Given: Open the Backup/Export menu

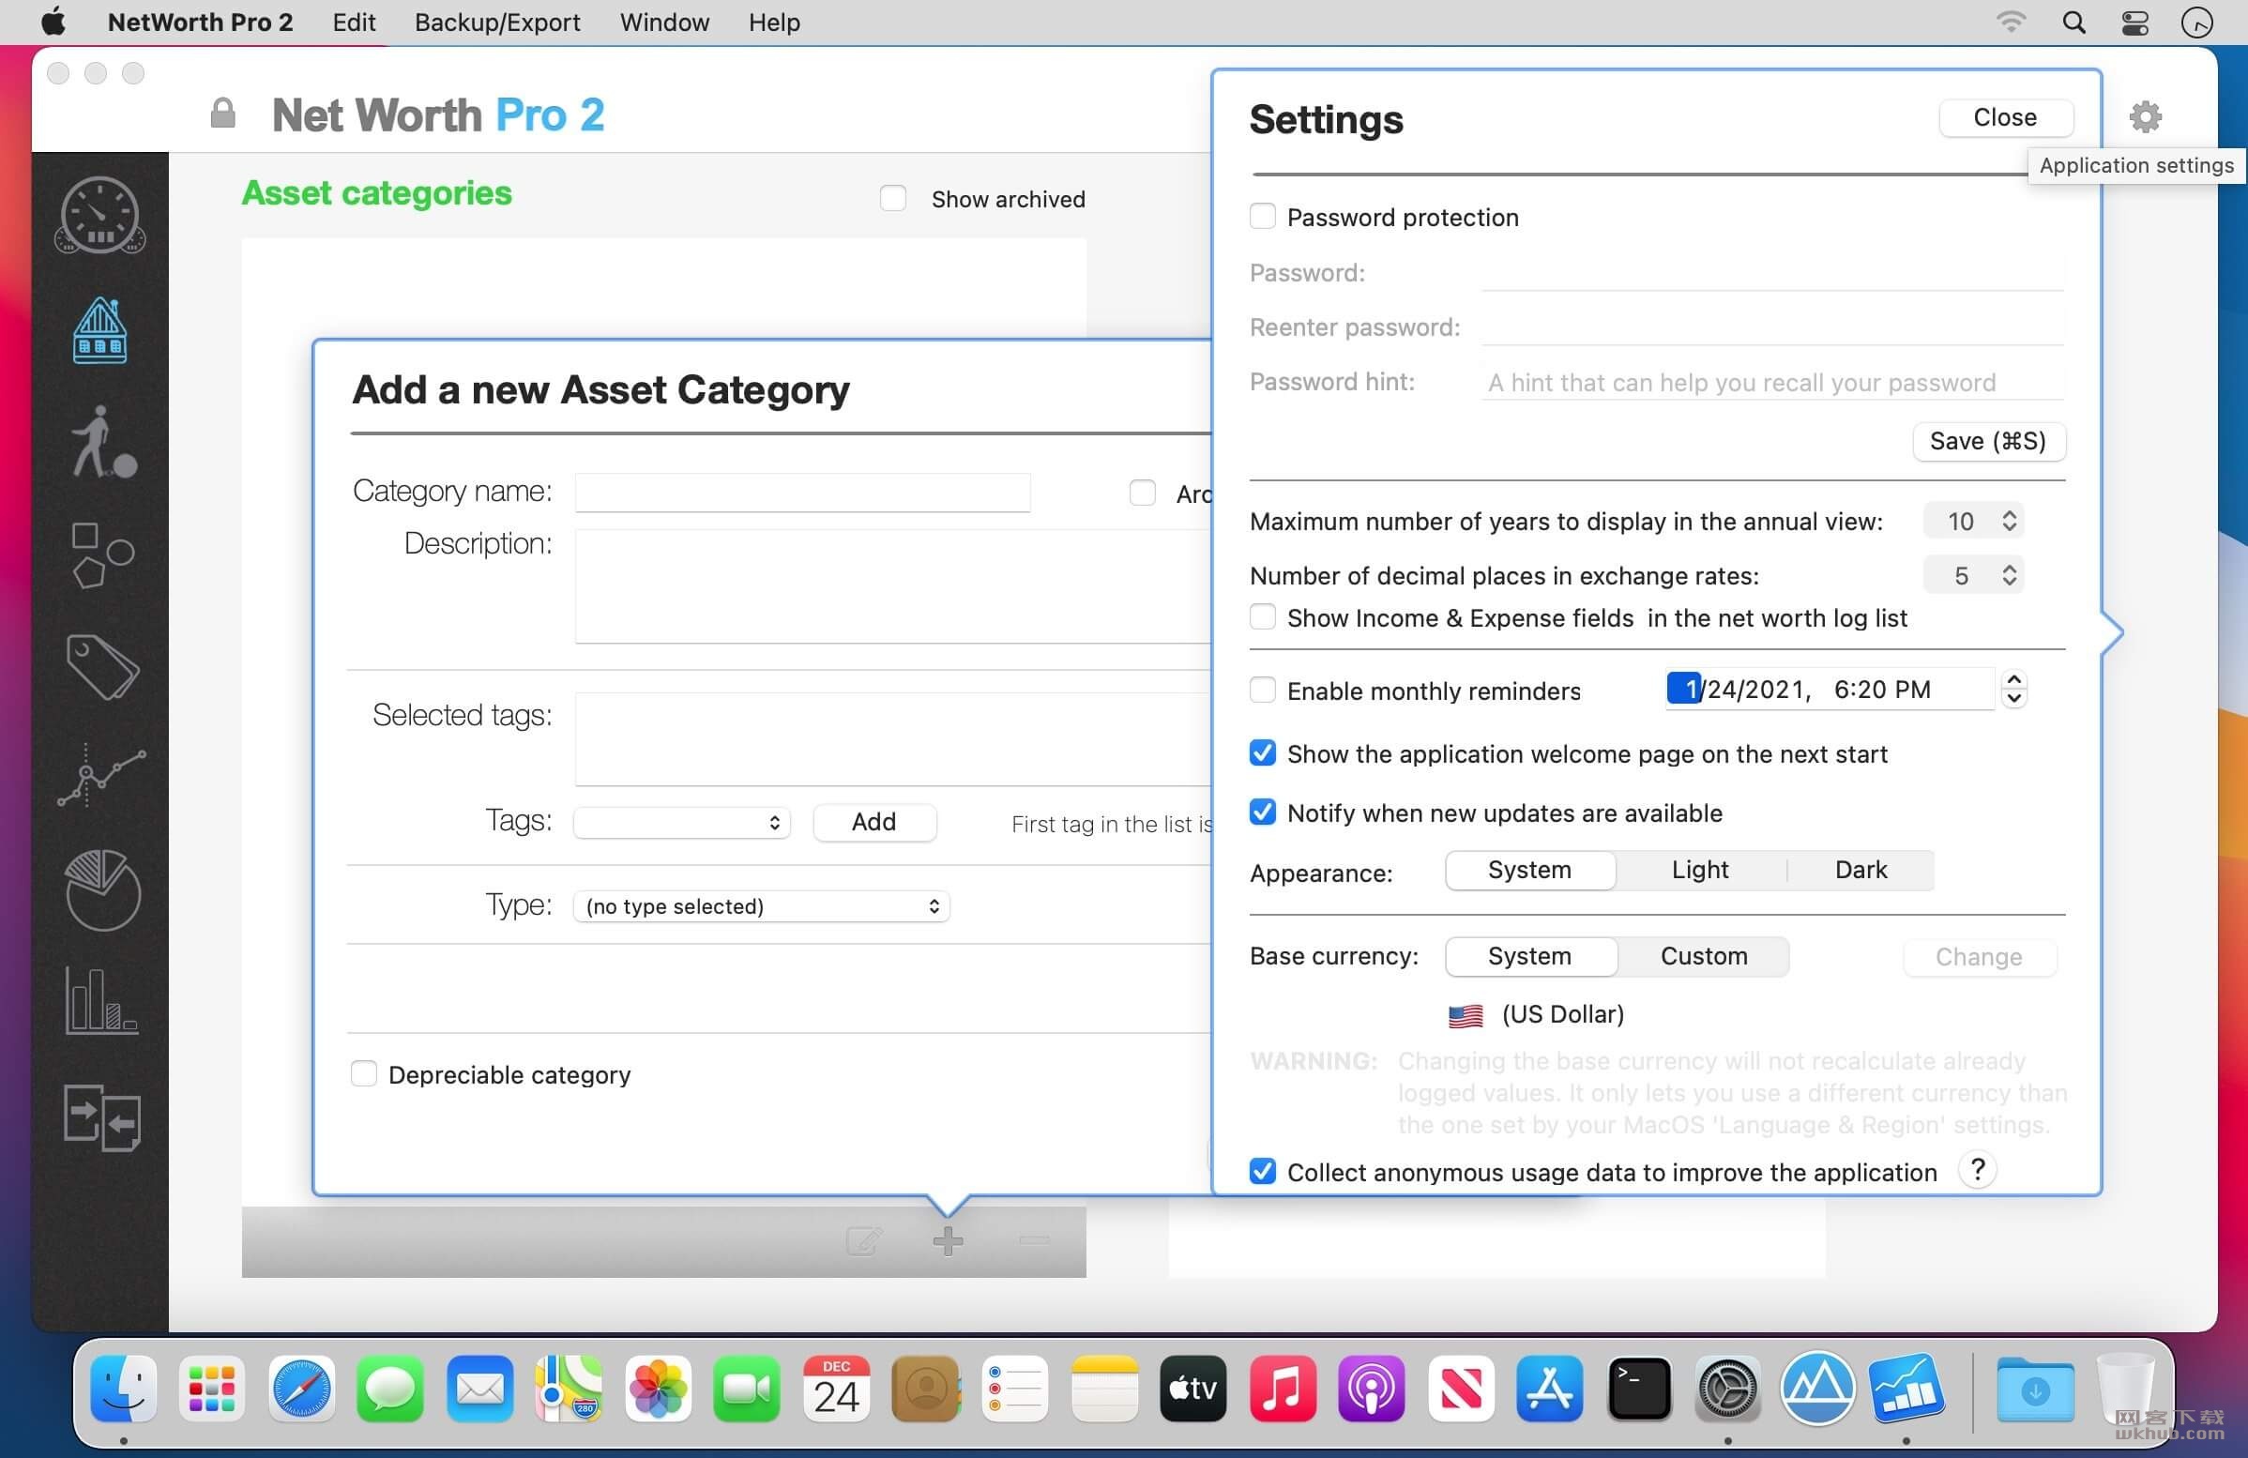Looking at the screenshot, I should click(x=497, y=22).
